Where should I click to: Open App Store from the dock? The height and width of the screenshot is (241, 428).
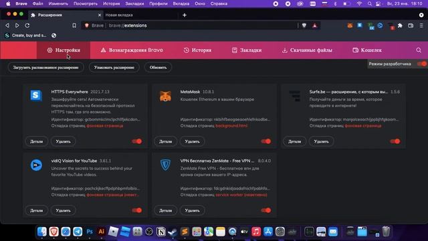coord(268,232)
